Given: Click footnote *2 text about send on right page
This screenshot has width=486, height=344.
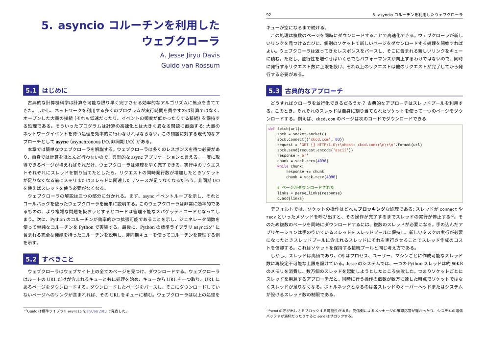Looking at the screenshot, I should point(364,313).
